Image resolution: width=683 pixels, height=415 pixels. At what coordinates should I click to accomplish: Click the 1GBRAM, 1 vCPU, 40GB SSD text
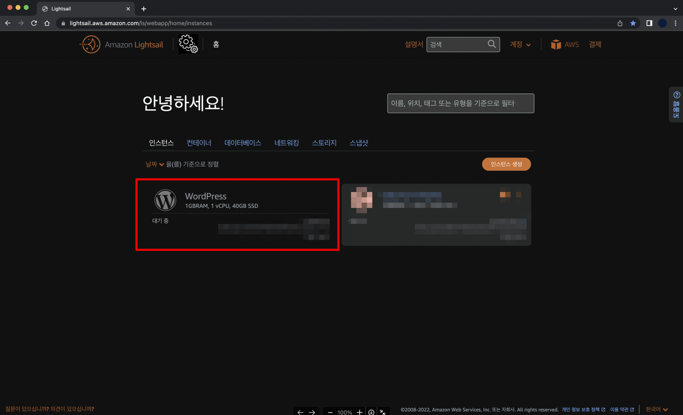click(x=221, y=206)
